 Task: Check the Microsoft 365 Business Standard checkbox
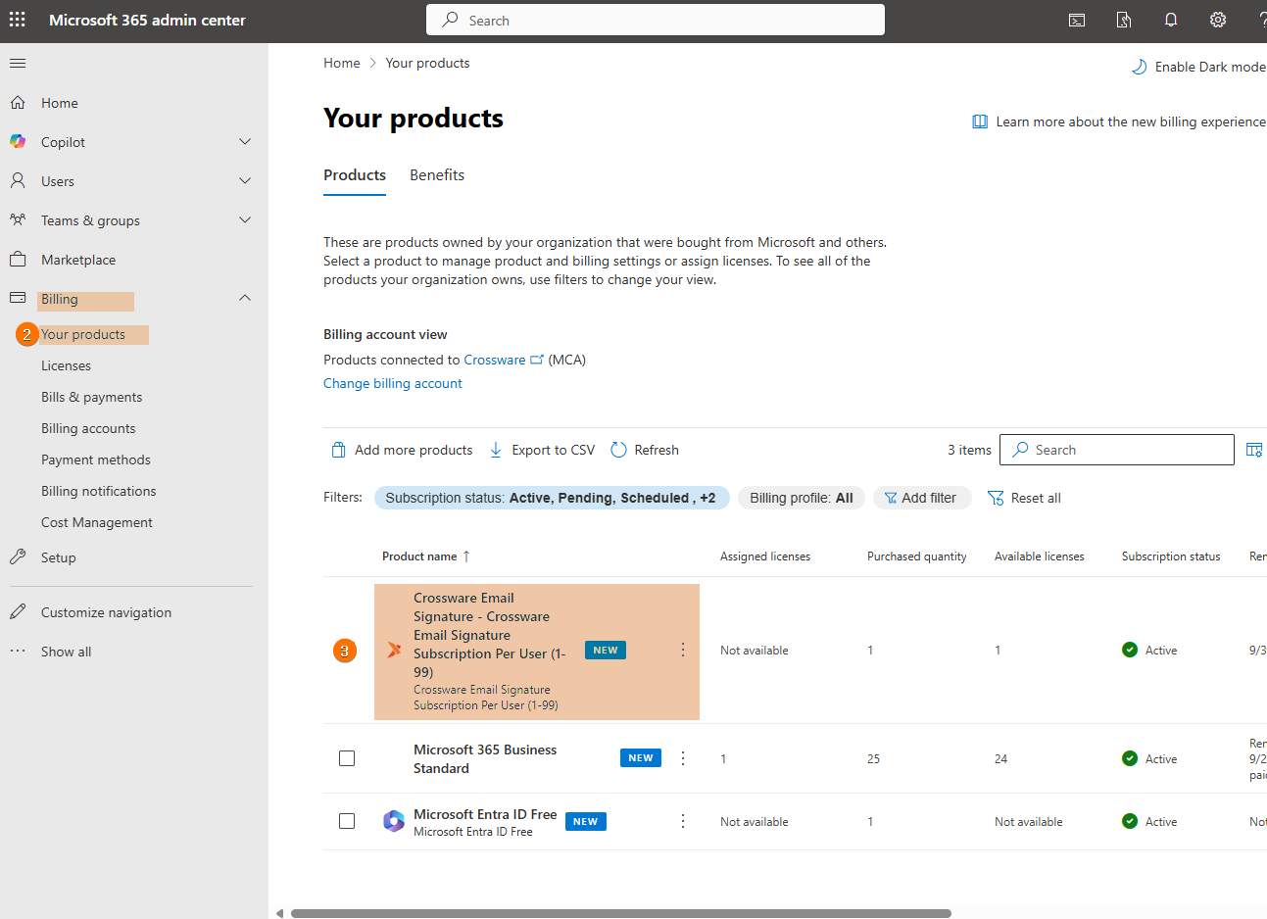click(347, 758)
